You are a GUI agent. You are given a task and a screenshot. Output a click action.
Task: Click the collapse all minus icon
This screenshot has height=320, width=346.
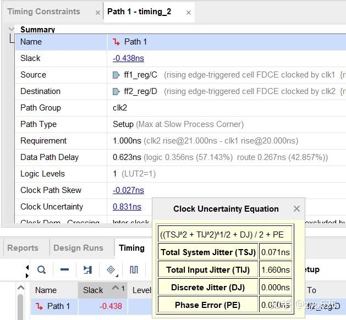click(65, 269)
